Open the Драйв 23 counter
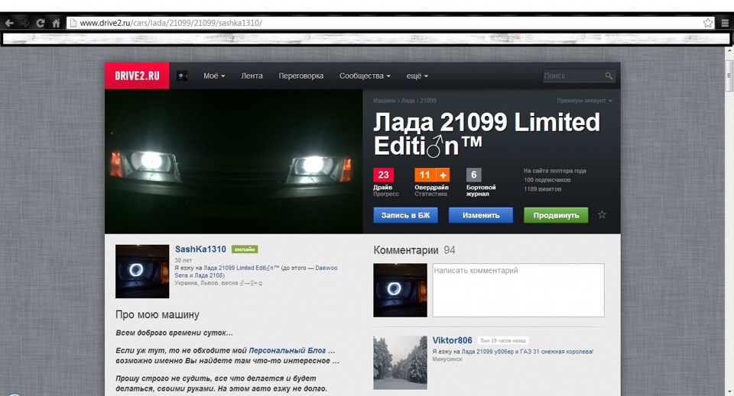This screenshot has width=734, height=396. 383,175
